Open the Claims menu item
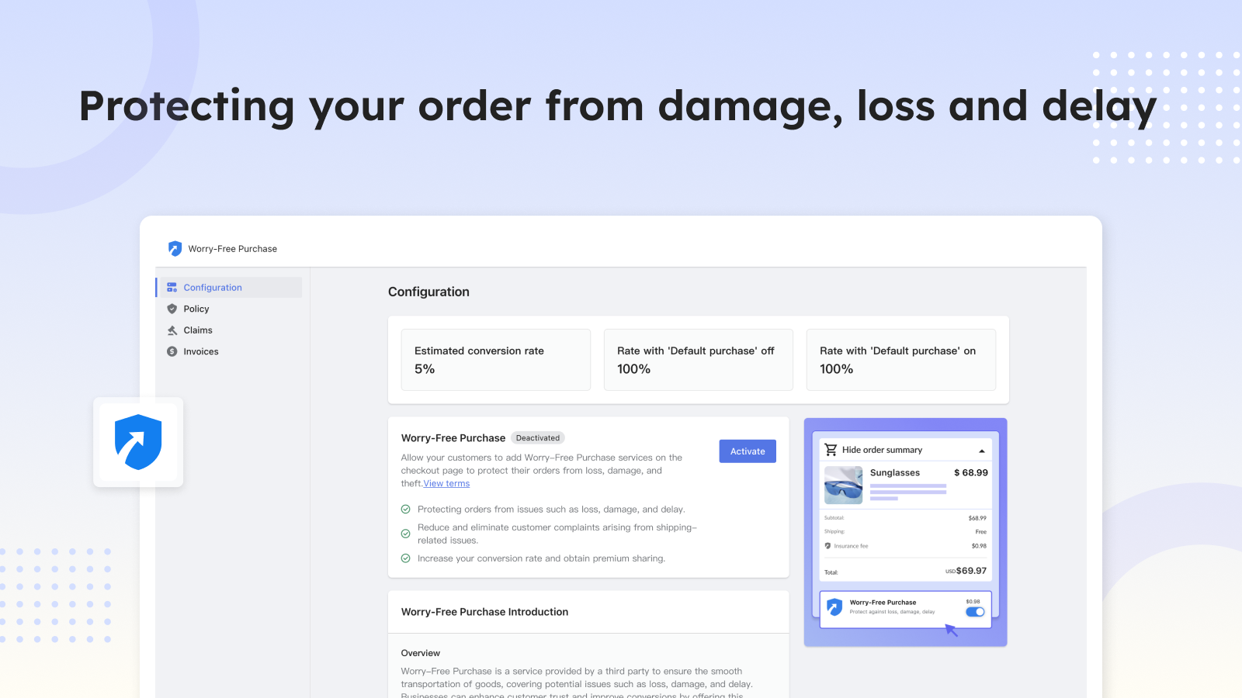The image size is (1242, 698). [198, 330]
